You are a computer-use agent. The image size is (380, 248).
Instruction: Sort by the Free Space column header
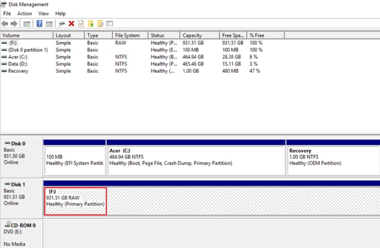point(233,35)
